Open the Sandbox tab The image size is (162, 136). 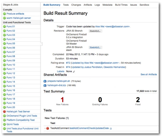click(x=144, y=5)
